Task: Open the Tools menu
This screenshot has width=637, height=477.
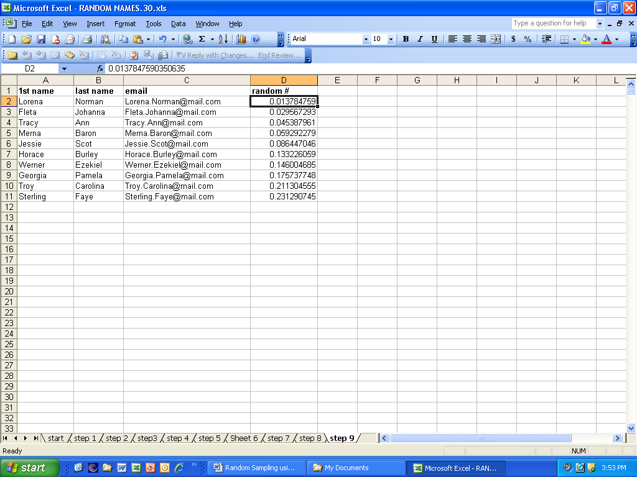Action: click(x=154, y=24)
